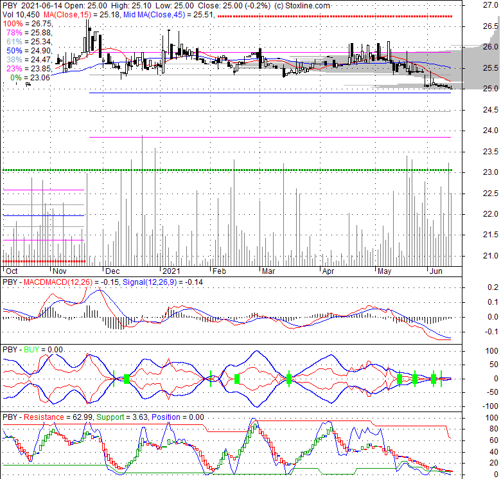Click the Feb label on time axis
The height and width of the screenshot is (479, 501).
pos(219,271)
